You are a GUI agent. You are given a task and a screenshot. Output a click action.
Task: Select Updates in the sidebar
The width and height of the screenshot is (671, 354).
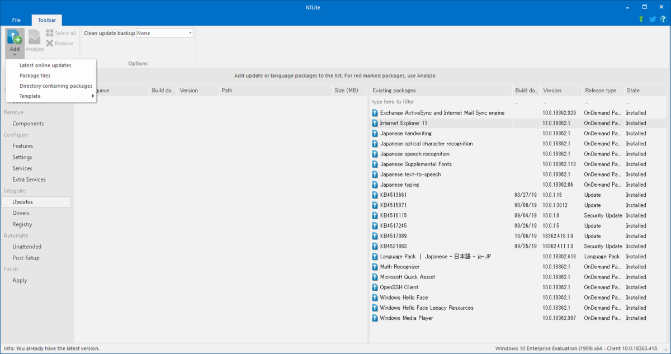click(x=36, y=202)
